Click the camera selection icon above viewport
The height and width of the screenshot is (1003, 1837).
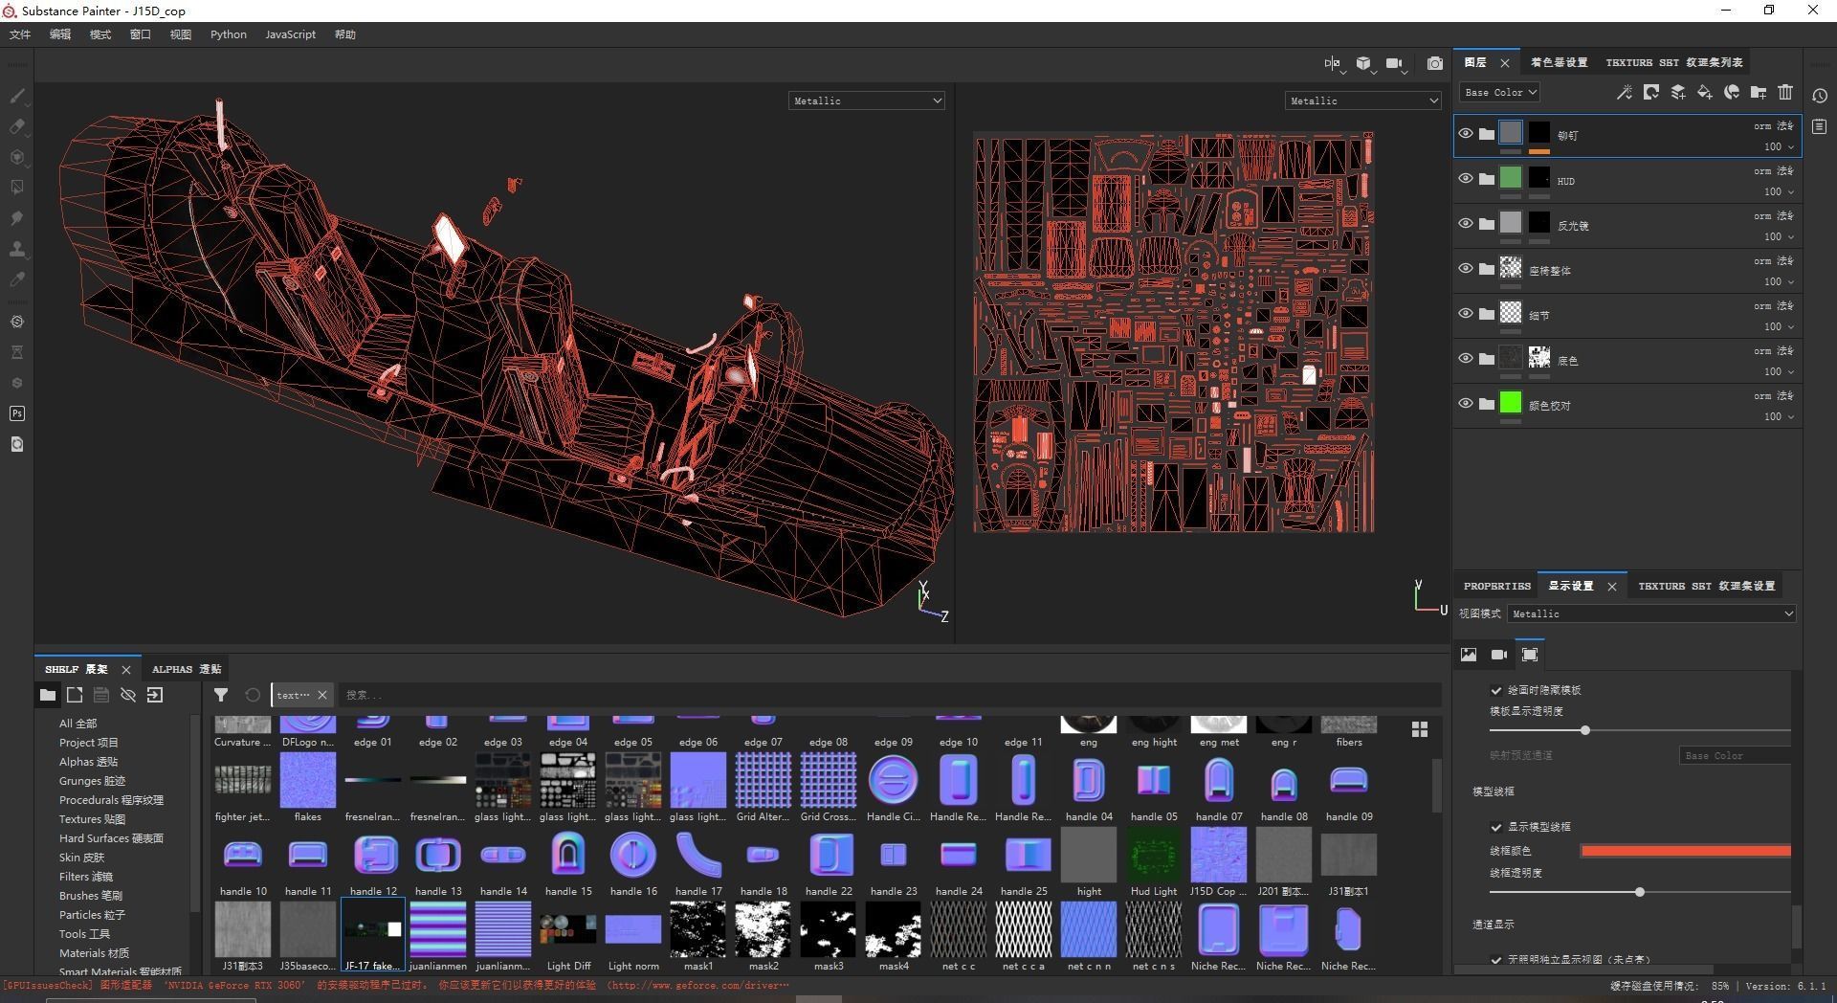[x=1394, y=63]
